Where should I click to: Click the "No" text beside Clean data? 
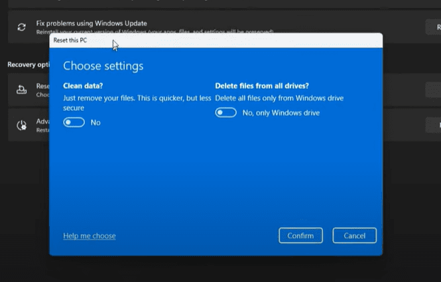[x=95, y=123]
